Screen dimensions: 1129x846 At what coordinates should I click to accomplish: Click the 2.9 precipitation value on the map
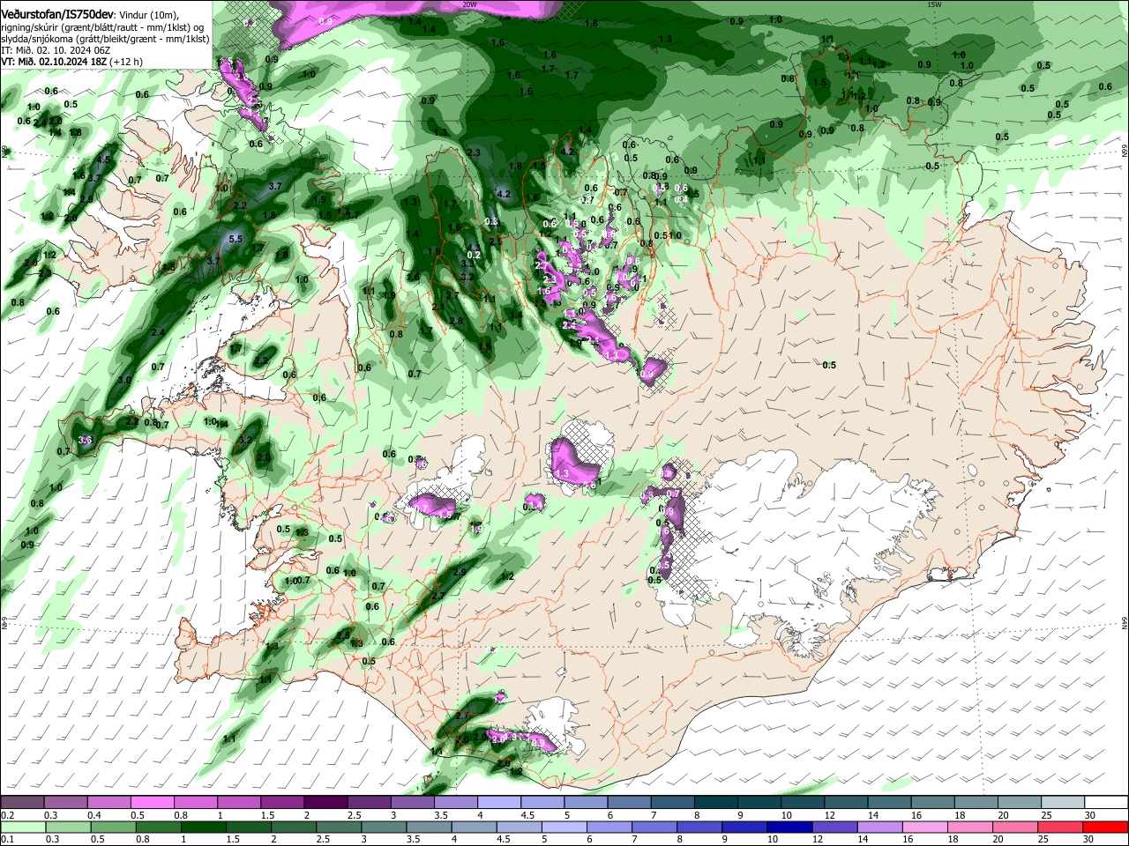coord(459,572)
